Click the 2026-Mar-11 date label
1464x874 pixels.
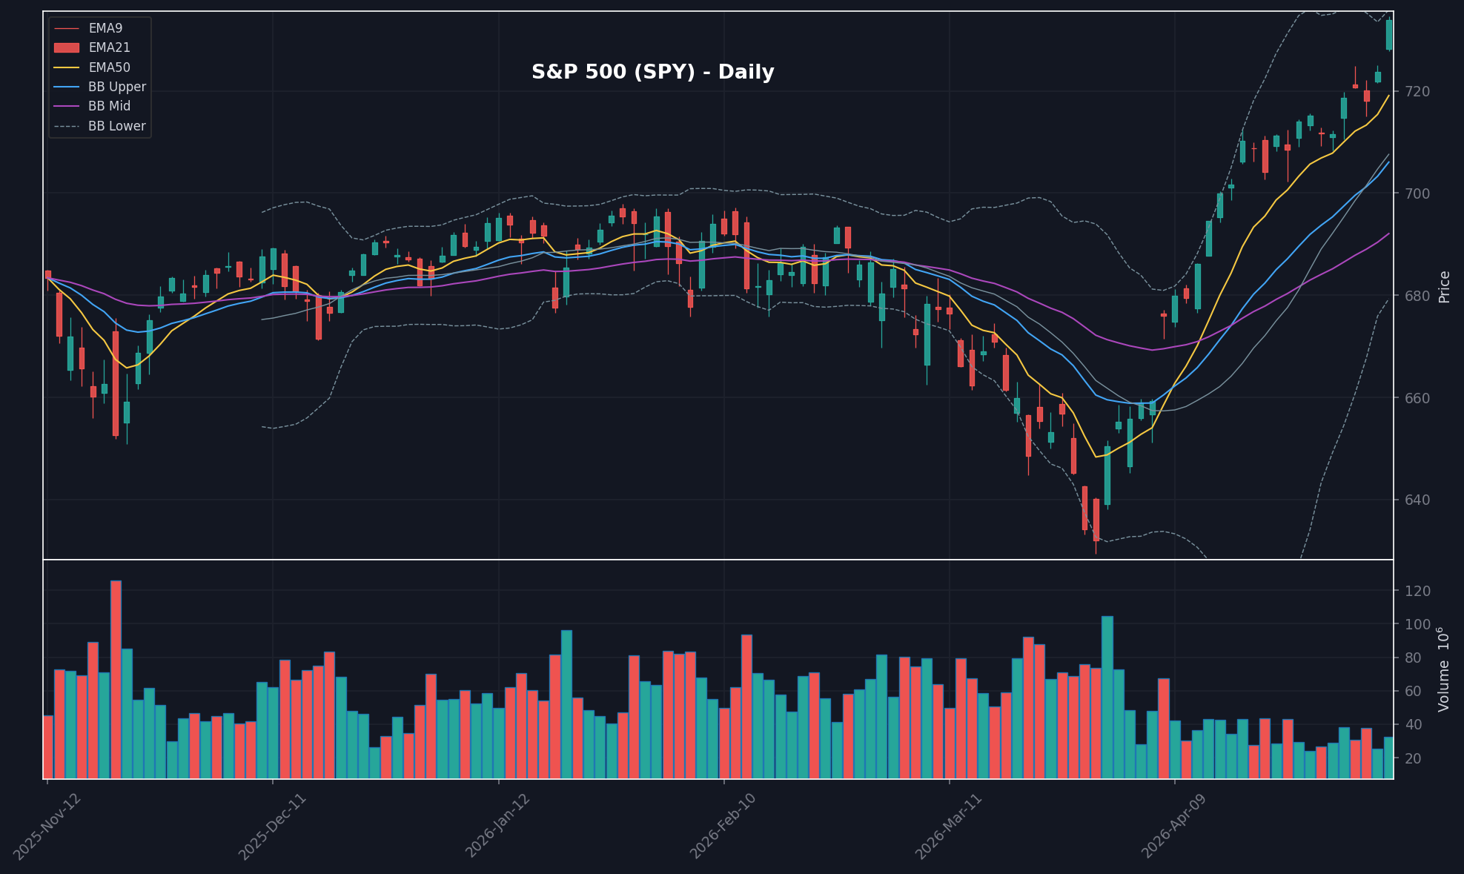coord(949,826)
